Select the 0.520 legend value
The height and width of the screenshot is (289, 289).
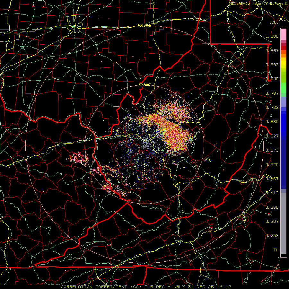272,165
